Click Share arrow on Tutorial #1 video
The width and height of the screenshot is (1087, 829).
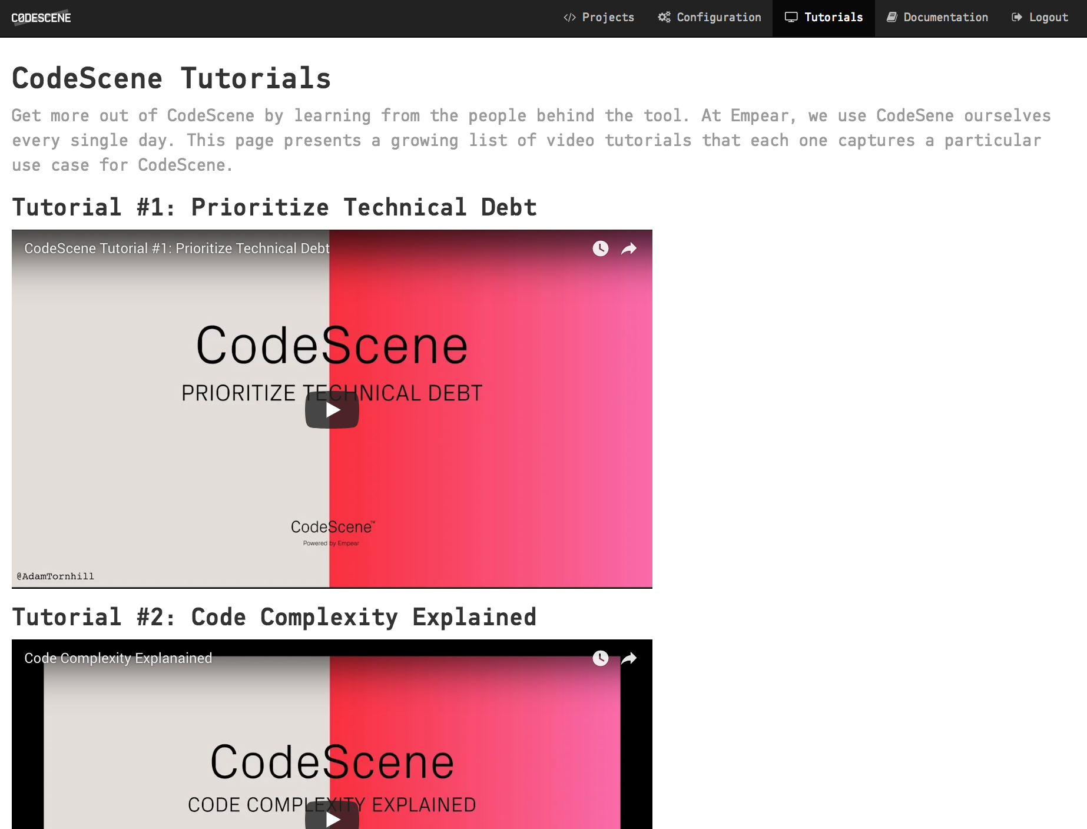(x=629, y=248)
